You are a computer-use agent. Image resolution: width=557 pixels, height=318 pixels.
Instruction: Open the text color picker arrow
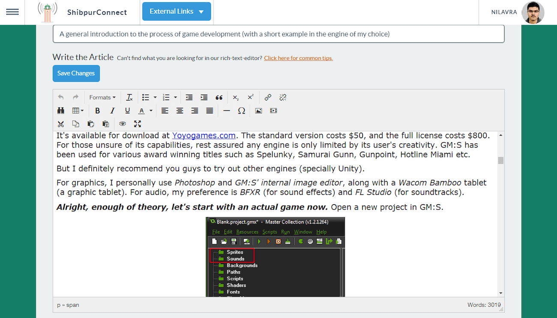pyautogui.click(x=151, y=111)
